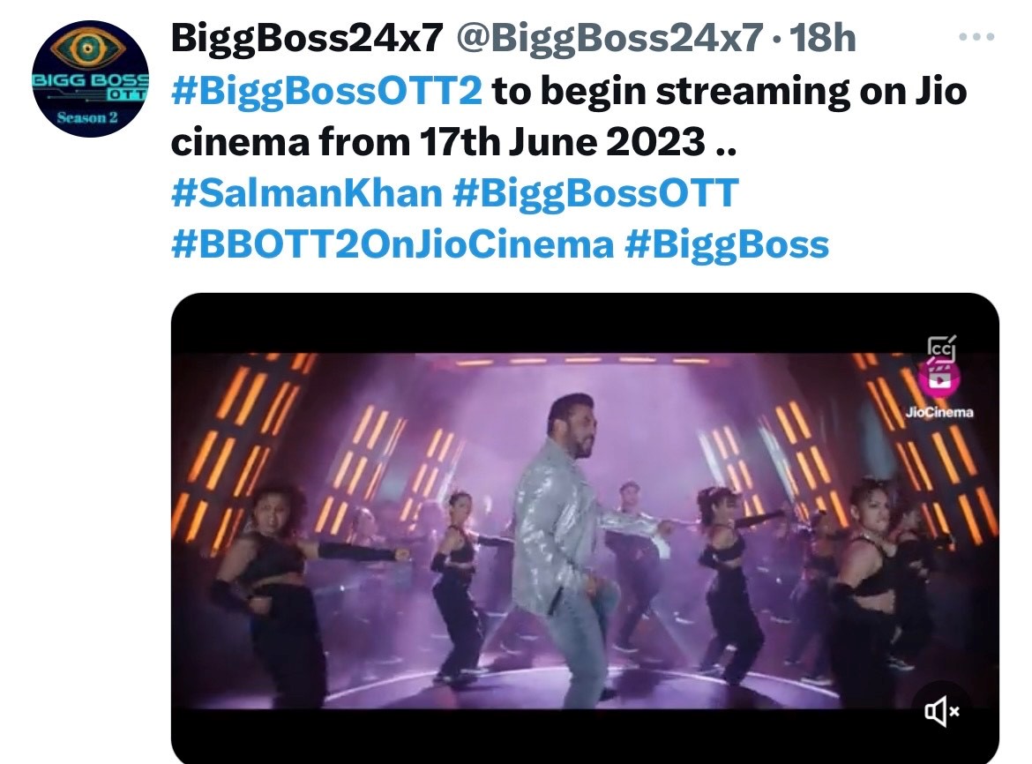Open the #SalmanKhan hashtag
Screen dimensions: 1032x764
point(305,193)
